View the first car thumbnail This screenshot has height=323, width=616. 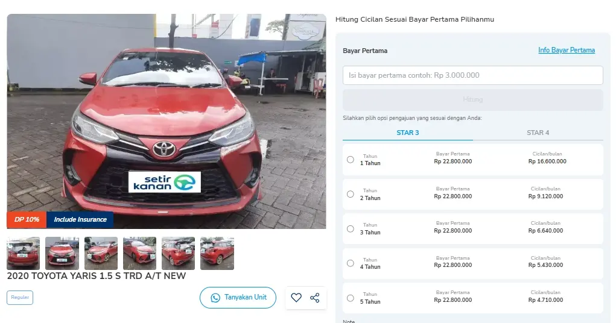coord(23,253)
